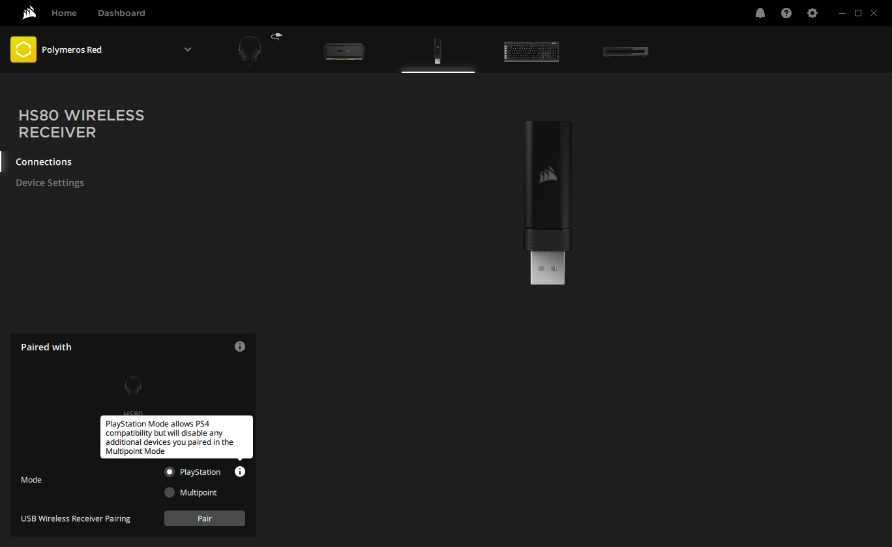Minimize the iCUE window
Viewport: 892px width, 547px height.
click(x=841, y=13)
